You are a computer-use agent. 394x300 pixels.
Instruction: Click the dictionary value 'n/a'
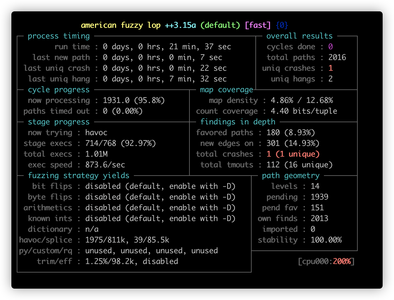pyautogui.click(x=92, y=229)
